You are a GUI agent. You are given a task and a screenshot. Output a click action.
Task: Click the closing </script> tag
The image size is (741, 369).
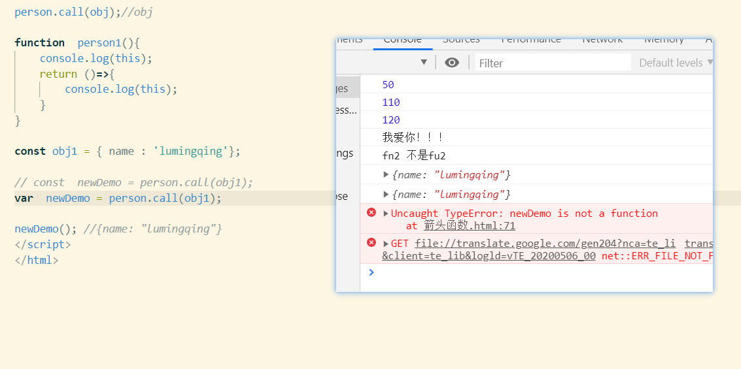[x=43, y=244]
